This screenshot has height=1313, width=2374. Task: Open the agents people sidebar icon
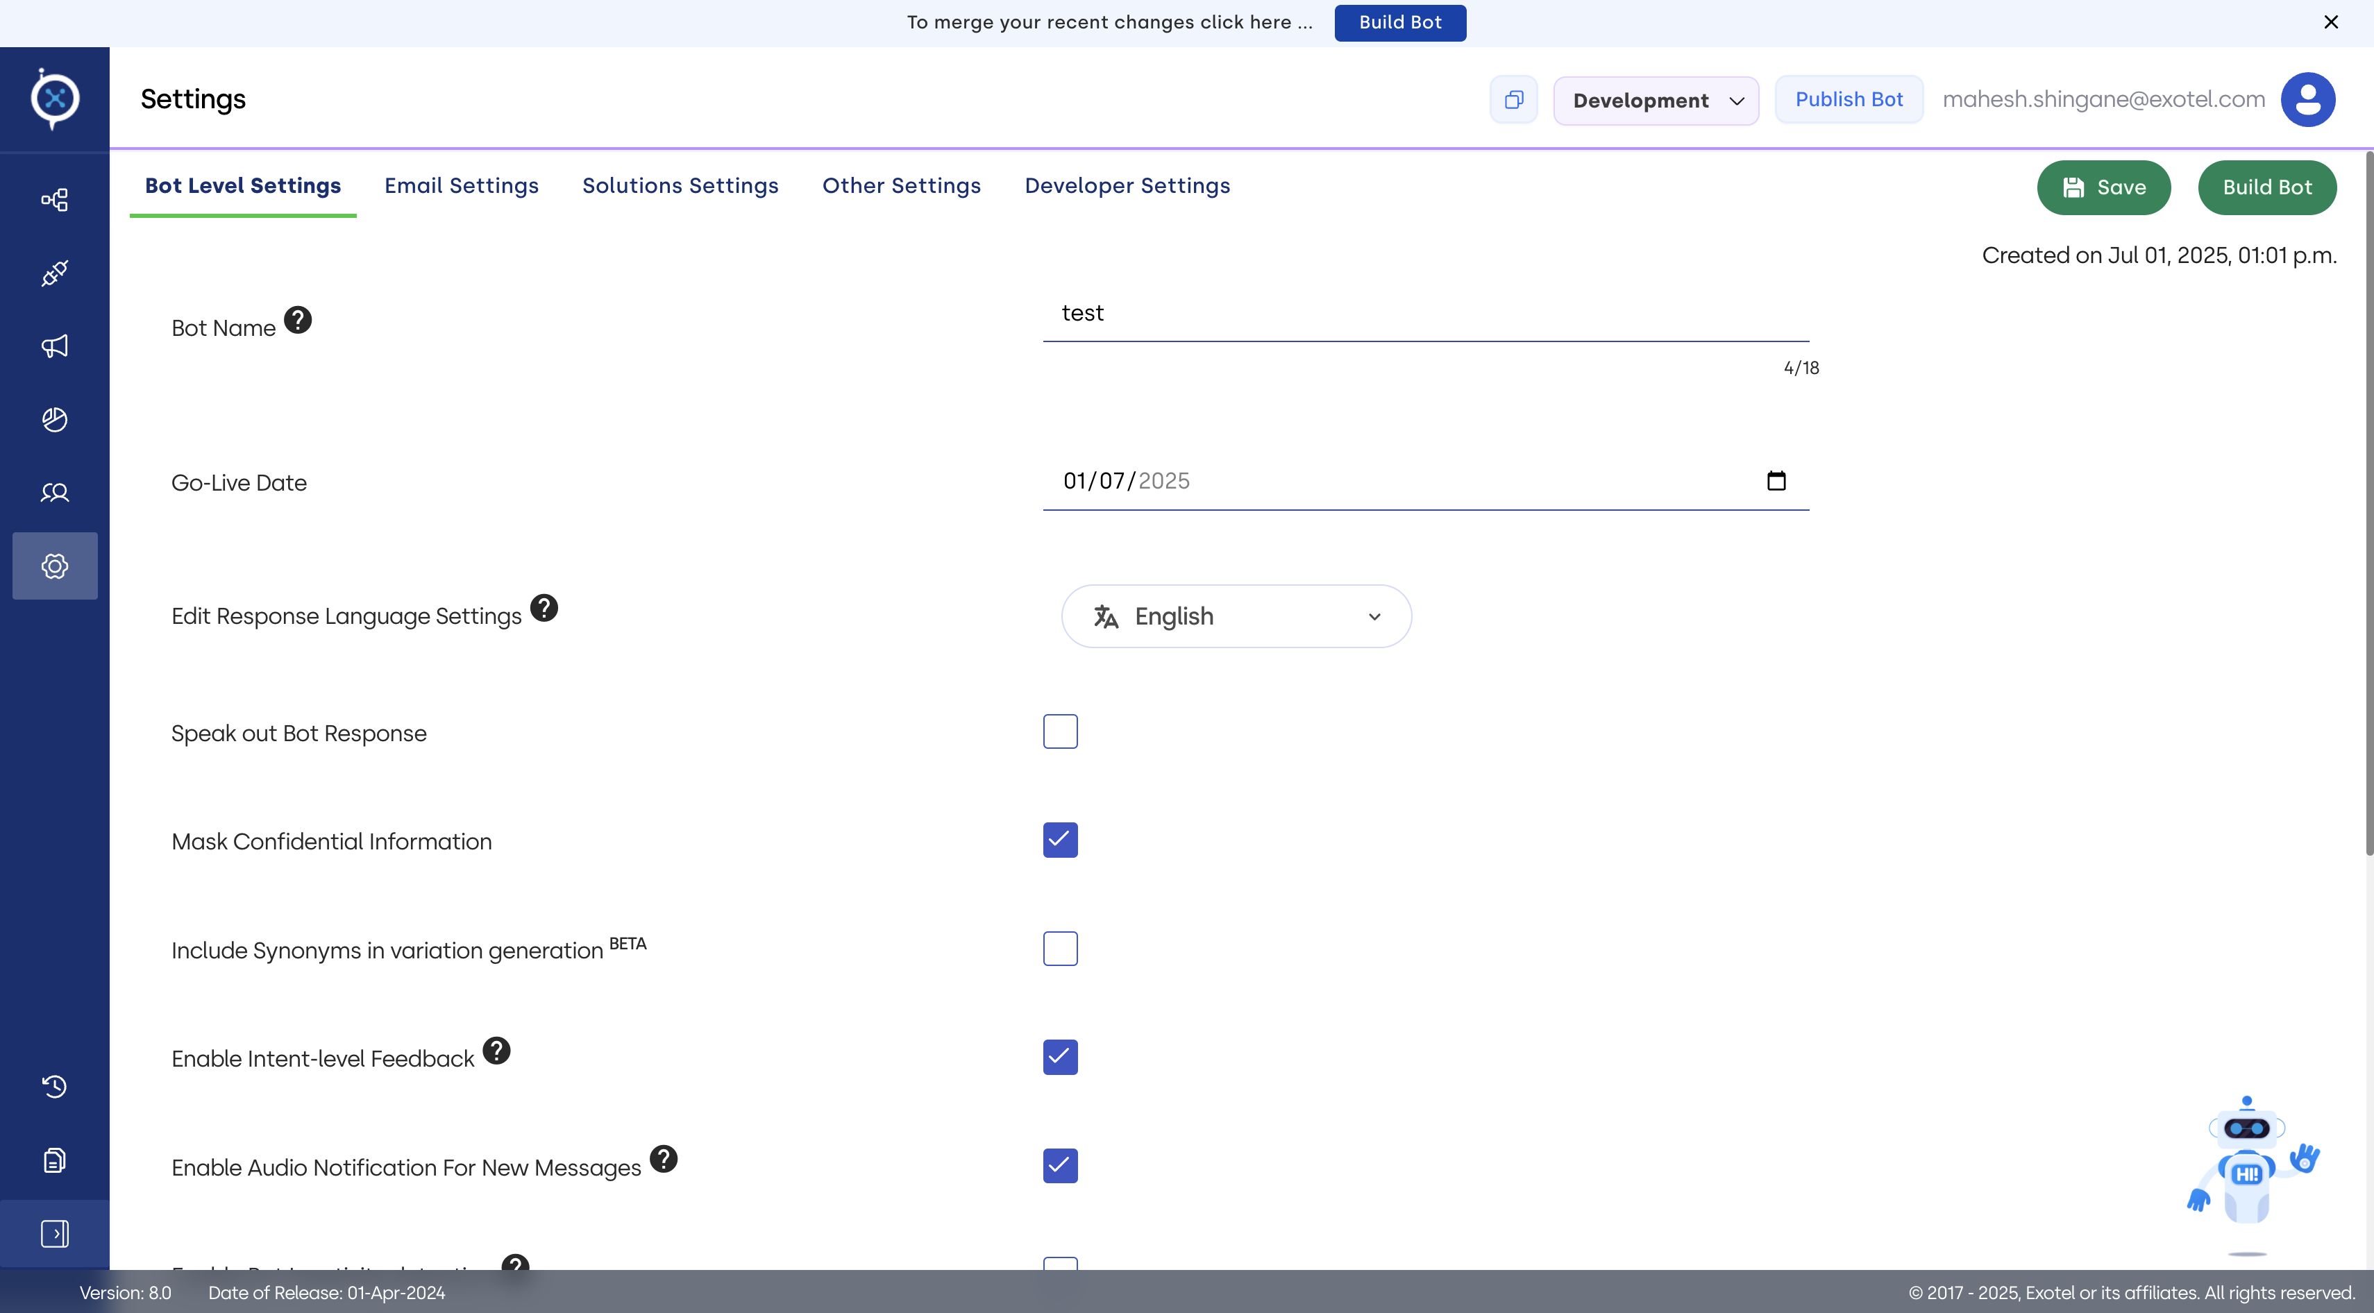[x=54, y=493]
